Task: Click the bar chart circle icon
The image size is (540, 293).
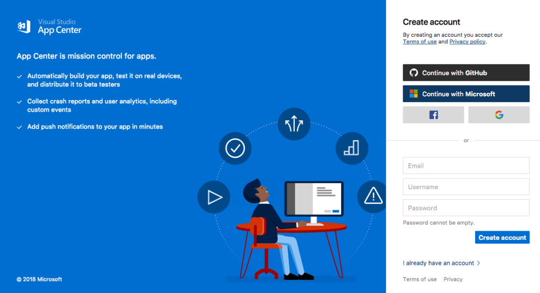Action: [x=352, y=148]
